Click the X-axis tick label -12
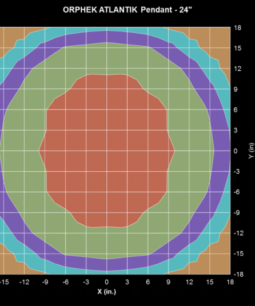The width and height of the screenshot is (255, 306). click(x=25, y=282)
